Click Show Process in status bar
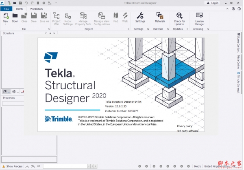Screen dimensions: 244x170 click(13, 166)
